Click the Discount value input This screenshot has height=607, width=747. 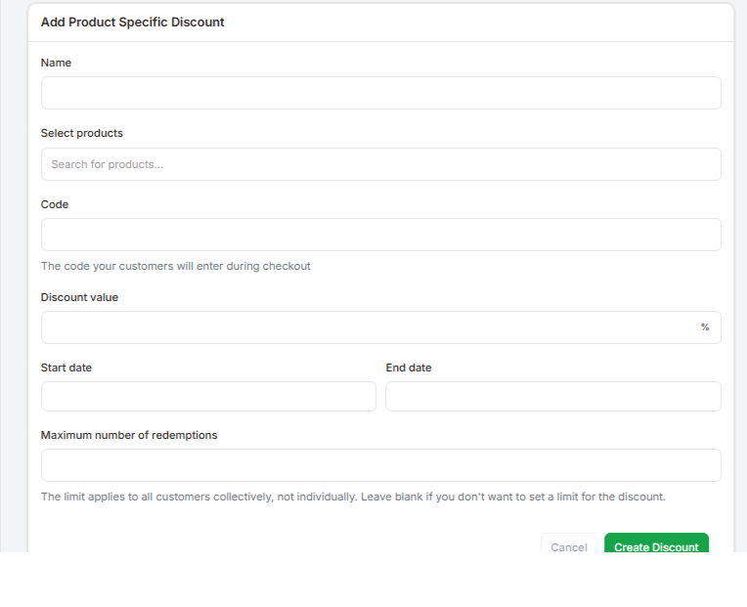(367, 327)
